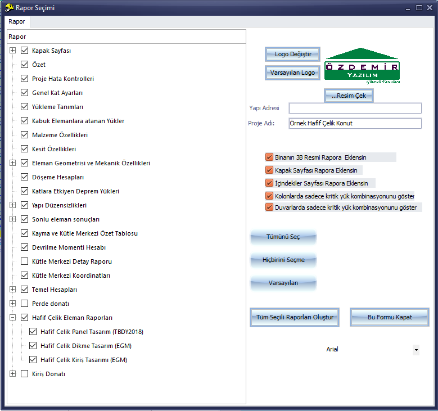Toggle the Proje Hata Kontrolleri checkbox

point(25,79)
